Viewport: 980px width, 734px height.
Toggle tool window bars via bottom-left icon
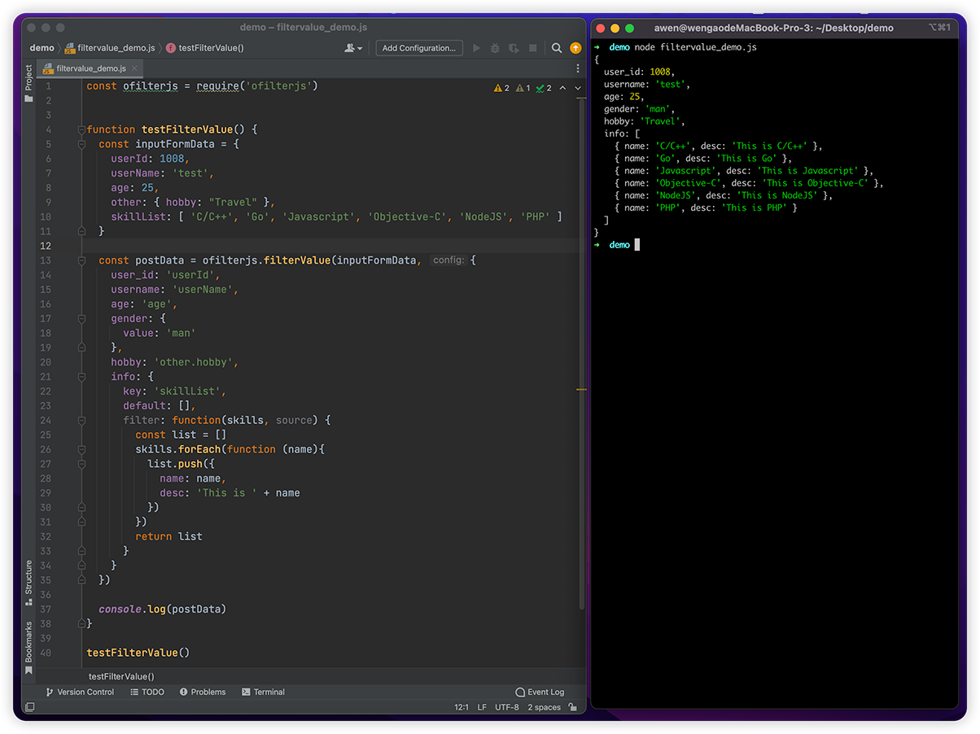click(x=29, y=707)
